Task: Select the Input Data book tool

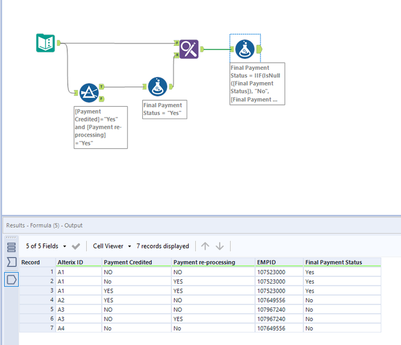Action: coord(46,43)
